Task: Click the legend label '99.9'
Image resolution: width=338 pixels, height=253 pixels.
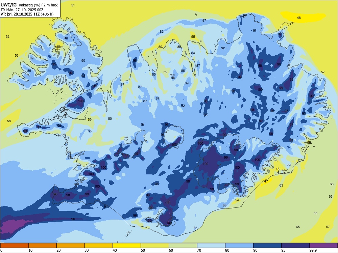Action: click(x=313, y=250)
